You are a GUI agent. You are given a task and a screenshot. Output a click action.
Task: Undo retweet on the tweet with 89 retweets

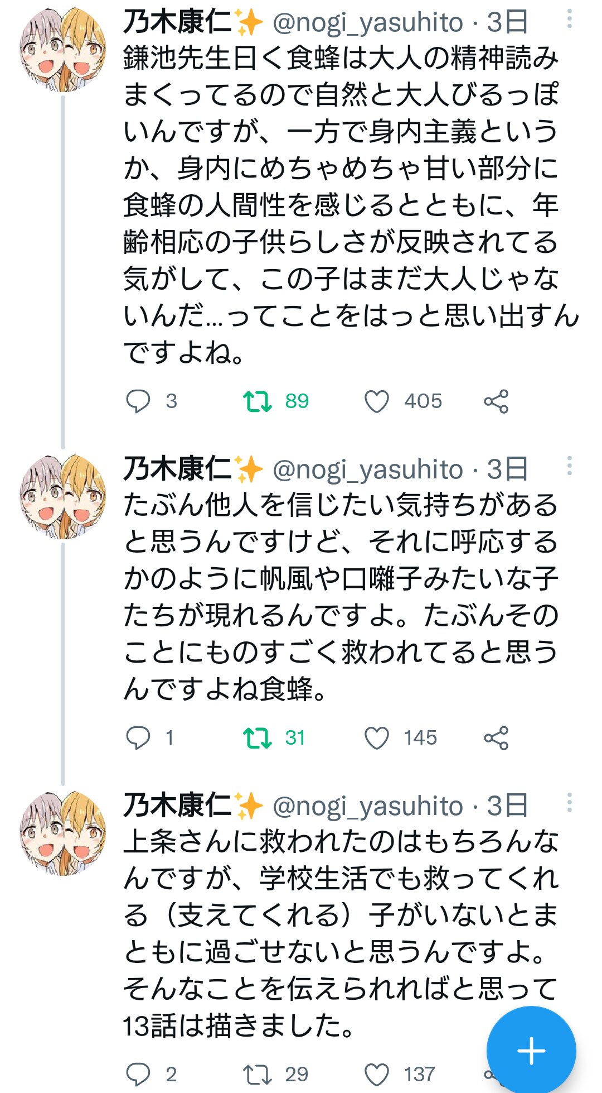coord(258,401)
